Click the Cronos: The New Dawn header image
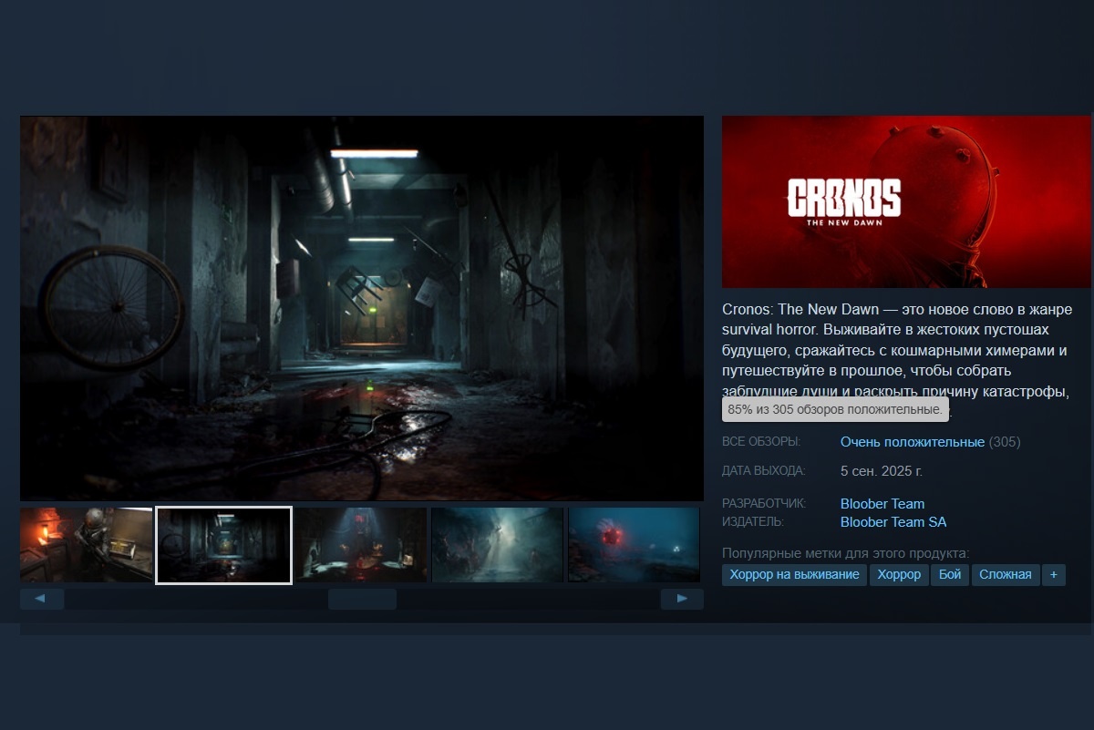 coord(907,201)
